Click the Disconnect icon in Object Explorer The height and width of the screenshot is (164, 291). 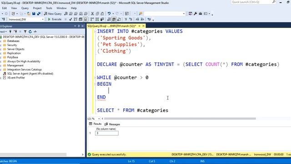point(15,31)
